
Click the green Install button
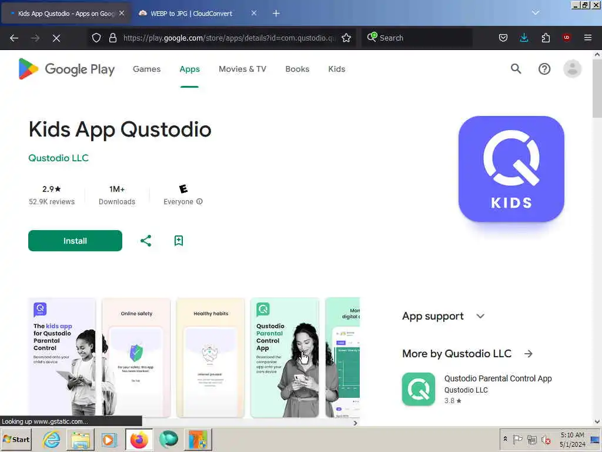pyautogui.click(x=75, y=241)
